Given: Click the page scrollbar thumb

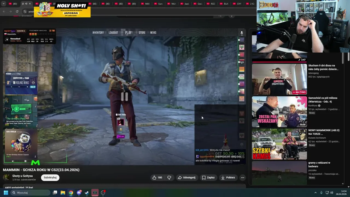Looking at the screenshot, I should (349, 56).
